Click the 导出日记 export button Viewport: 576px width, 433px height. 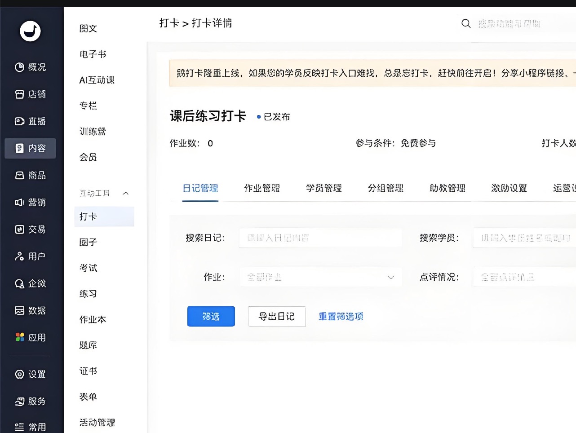(x=277, y=316)
